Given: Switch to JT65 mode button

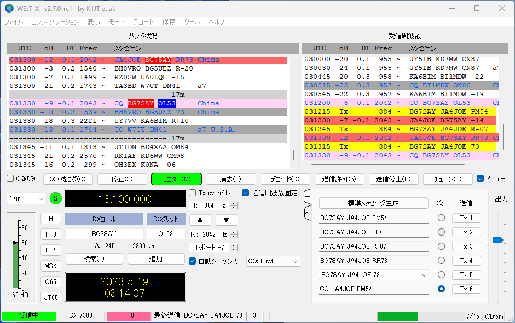Looking at the screenshot, I should click(51, 298).
